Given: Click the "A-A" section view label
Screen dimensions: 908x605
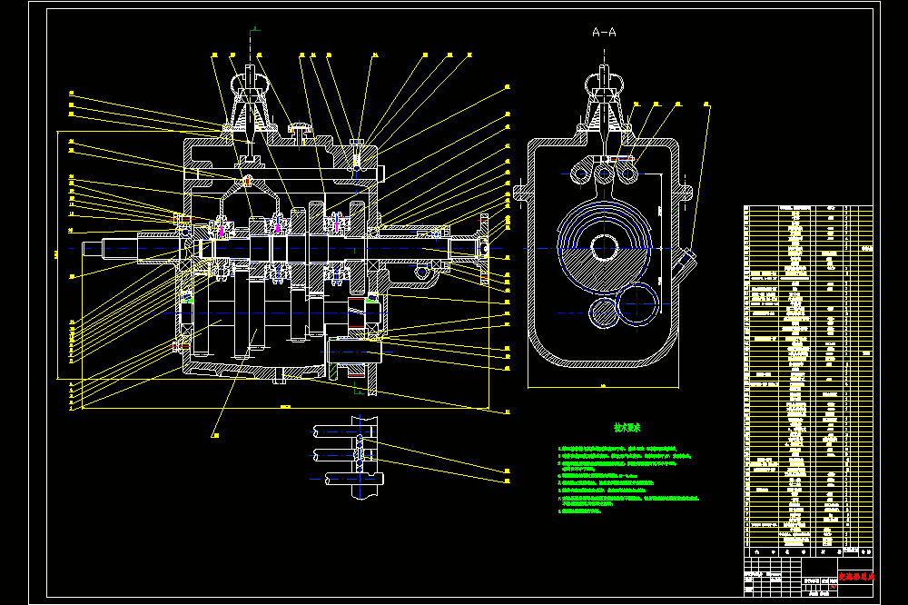Looking at the screenshot, I should pos(604,33).
